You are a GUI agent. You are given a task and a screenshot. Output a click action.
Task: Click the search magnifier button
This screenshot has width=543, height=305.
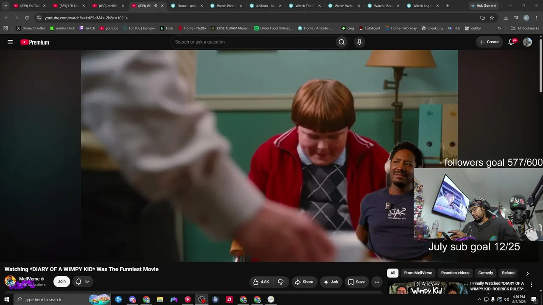[x=341, y=42]
